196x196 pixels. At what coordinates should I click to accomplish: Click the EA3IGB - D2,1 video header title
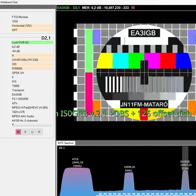(69, 8)
